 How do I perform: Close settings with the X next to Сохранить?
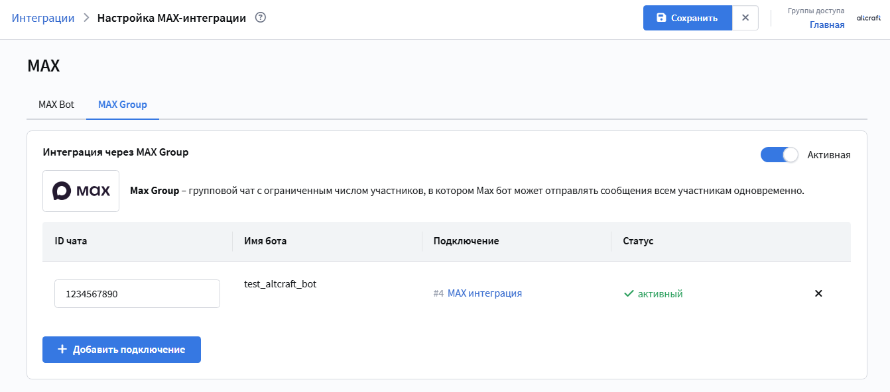745,18
